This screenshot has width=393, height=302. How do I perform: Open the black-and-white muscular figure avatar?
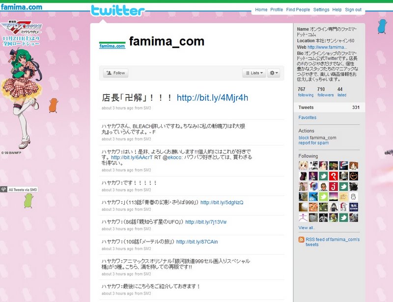click(x=323, y=218)
